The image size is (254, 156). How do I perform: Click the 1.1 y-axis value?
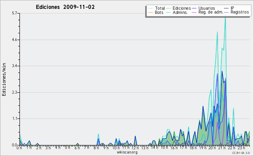(14, 119)
